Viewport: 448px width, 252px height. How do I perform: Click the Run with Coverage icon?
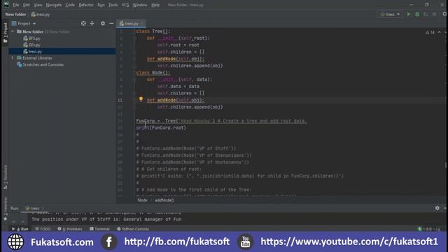tap(426, 14)
